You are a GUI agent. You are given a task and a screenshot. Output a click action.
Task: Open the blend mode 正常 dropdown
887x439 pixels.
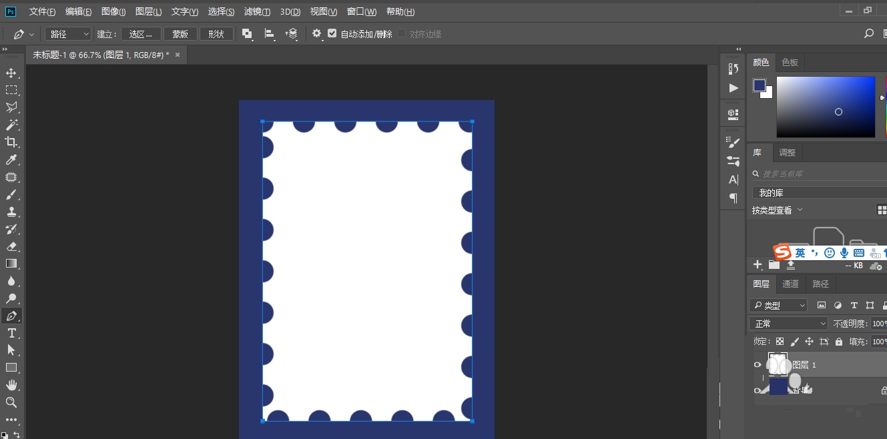[788, 323]
